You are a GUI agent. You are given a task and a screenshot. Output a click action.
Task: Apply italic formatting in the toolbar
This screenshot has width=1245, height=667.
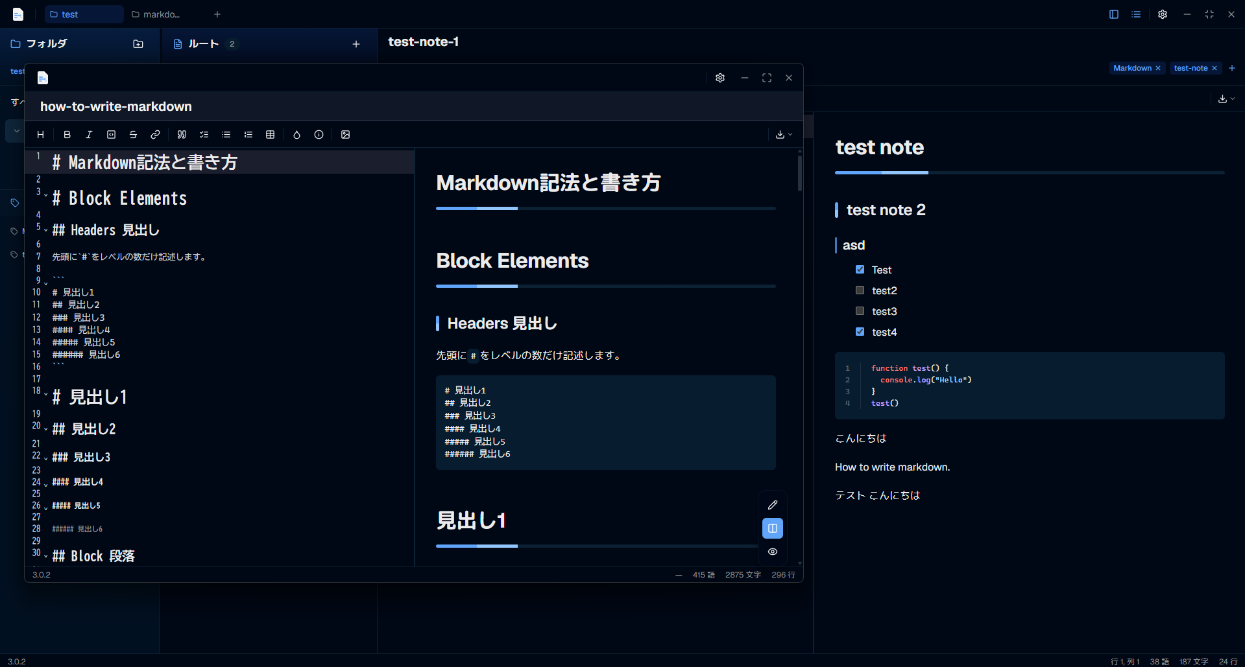point(89,135)
